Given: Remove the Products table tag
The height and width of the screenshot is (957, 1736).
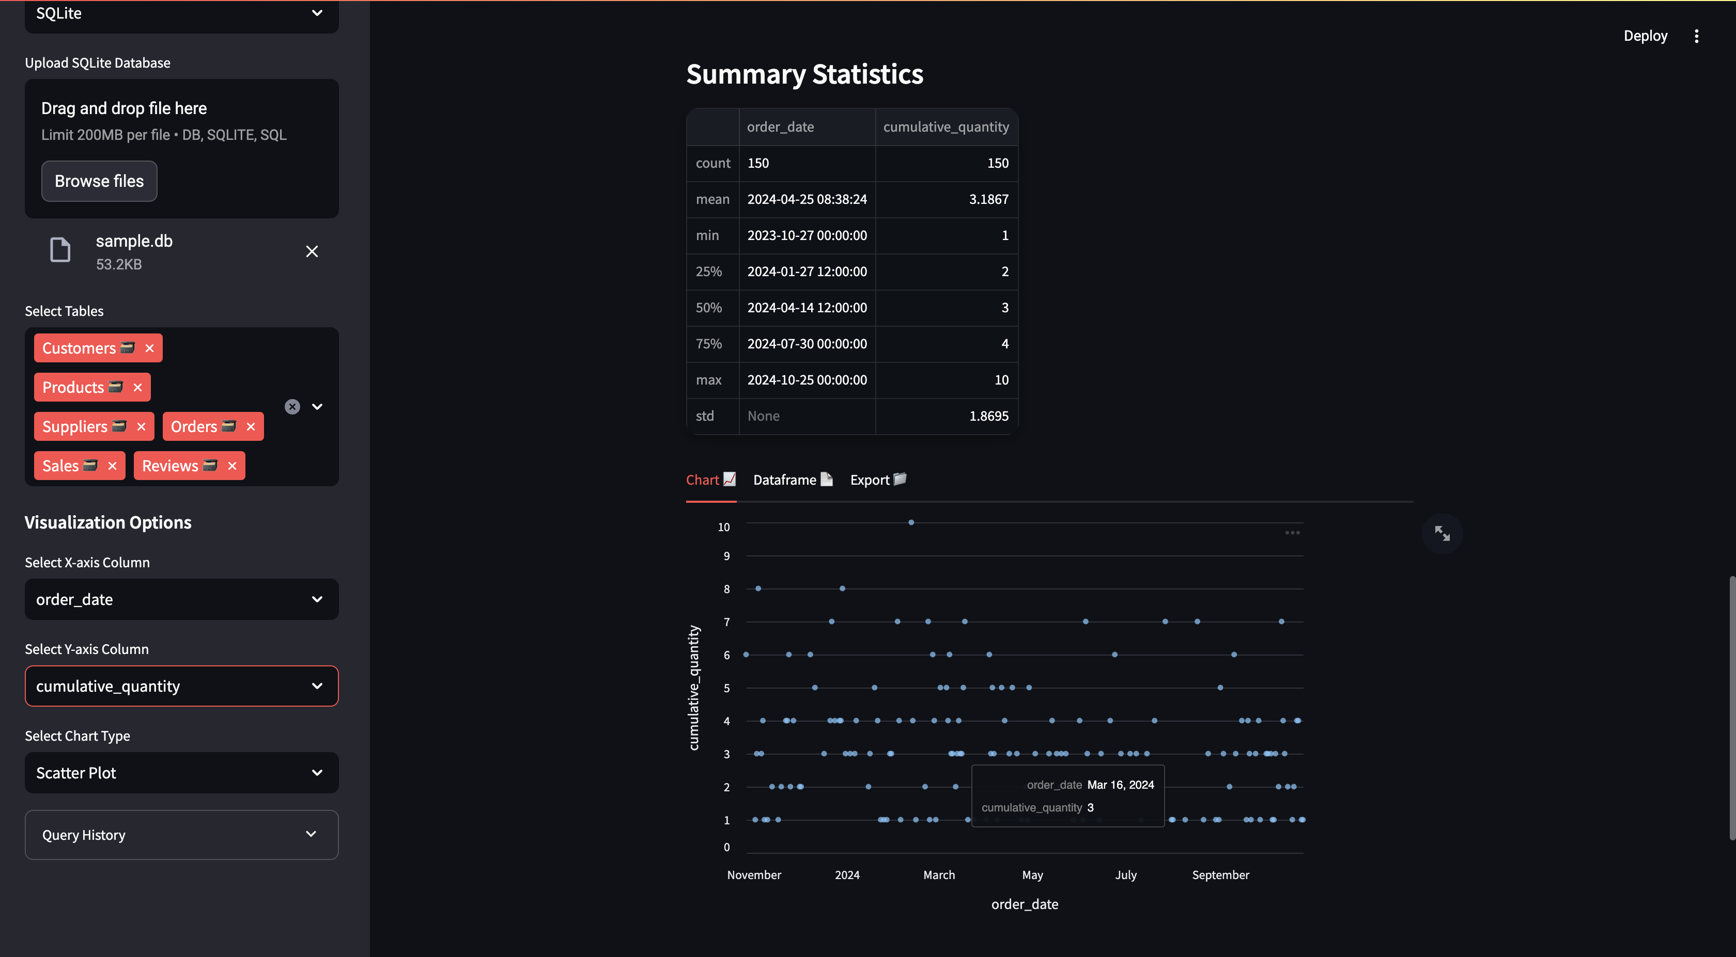Looking at the screenshot, I should click(137, 387).
